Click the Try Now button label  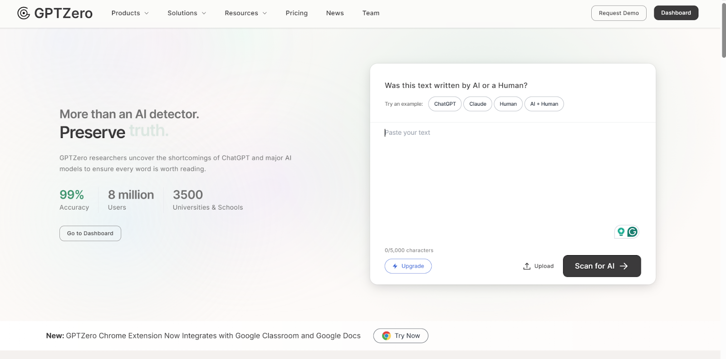[407, 336]
